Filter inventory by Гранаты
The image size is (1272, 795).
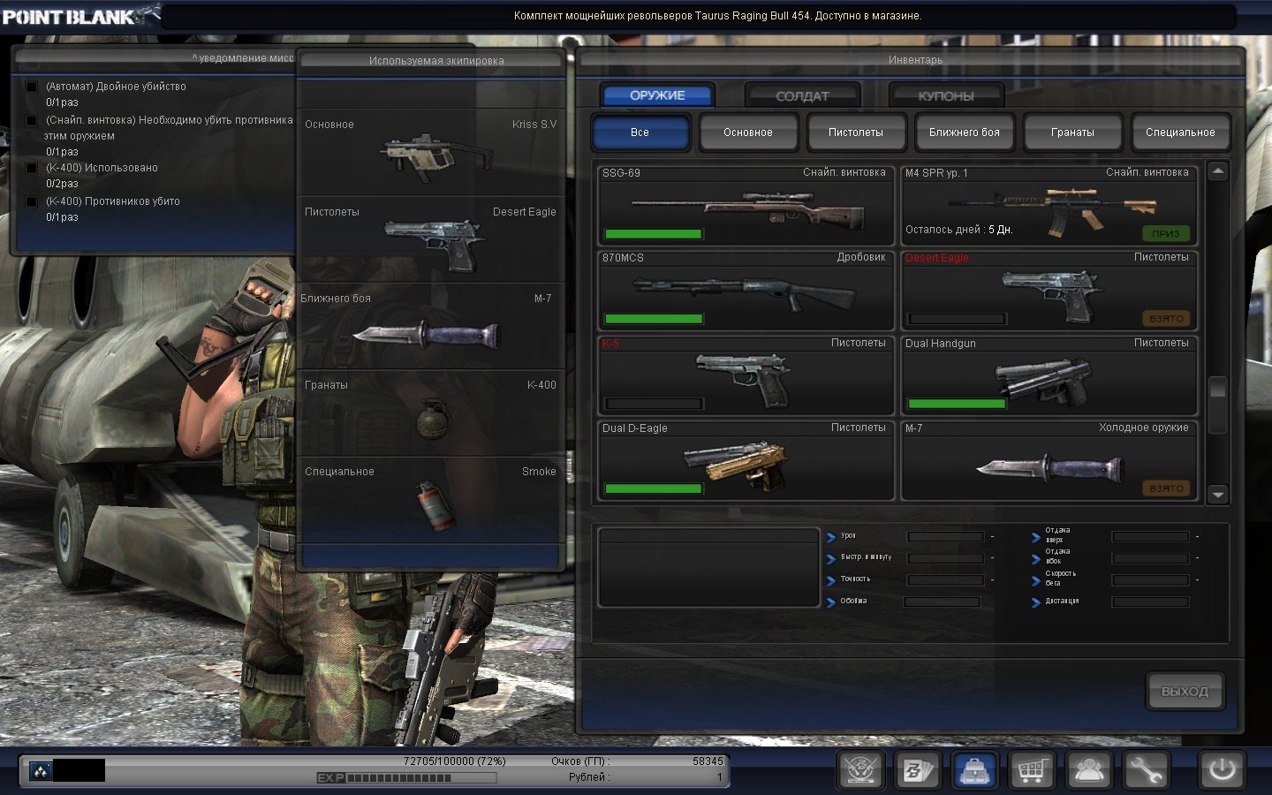(1072, 132)
